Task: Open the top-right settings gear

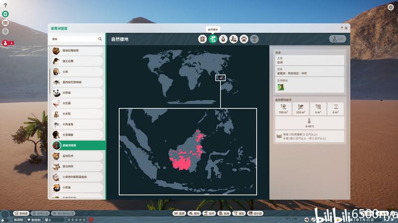Action: [391, 7]
